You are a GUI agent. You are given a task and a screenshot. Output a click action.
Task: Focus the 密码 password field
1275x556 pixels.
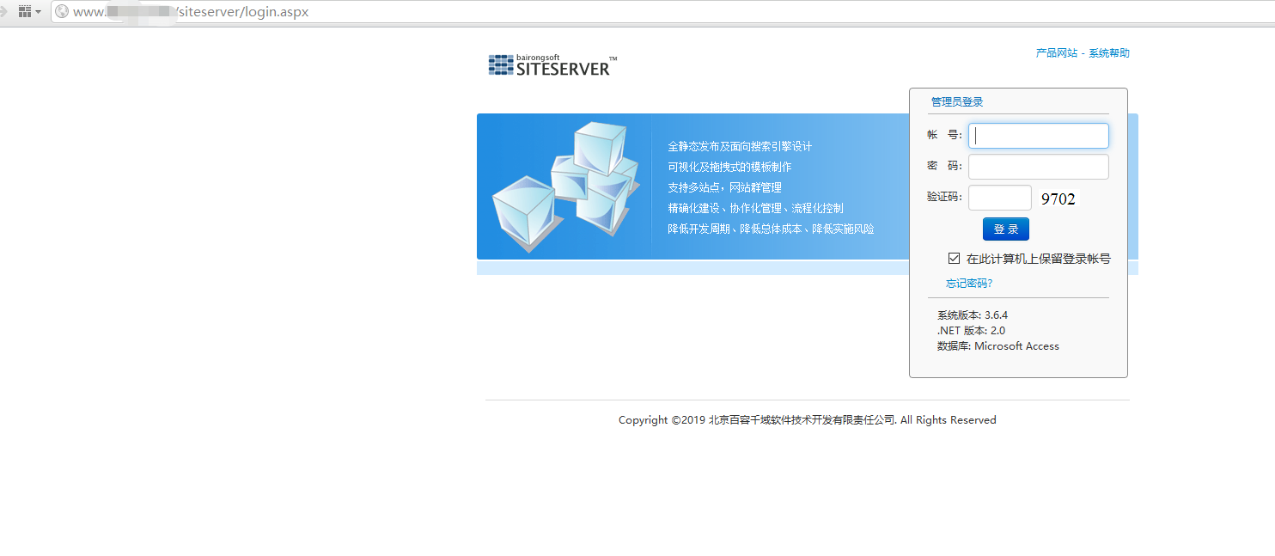click(x=1039, y=167)
